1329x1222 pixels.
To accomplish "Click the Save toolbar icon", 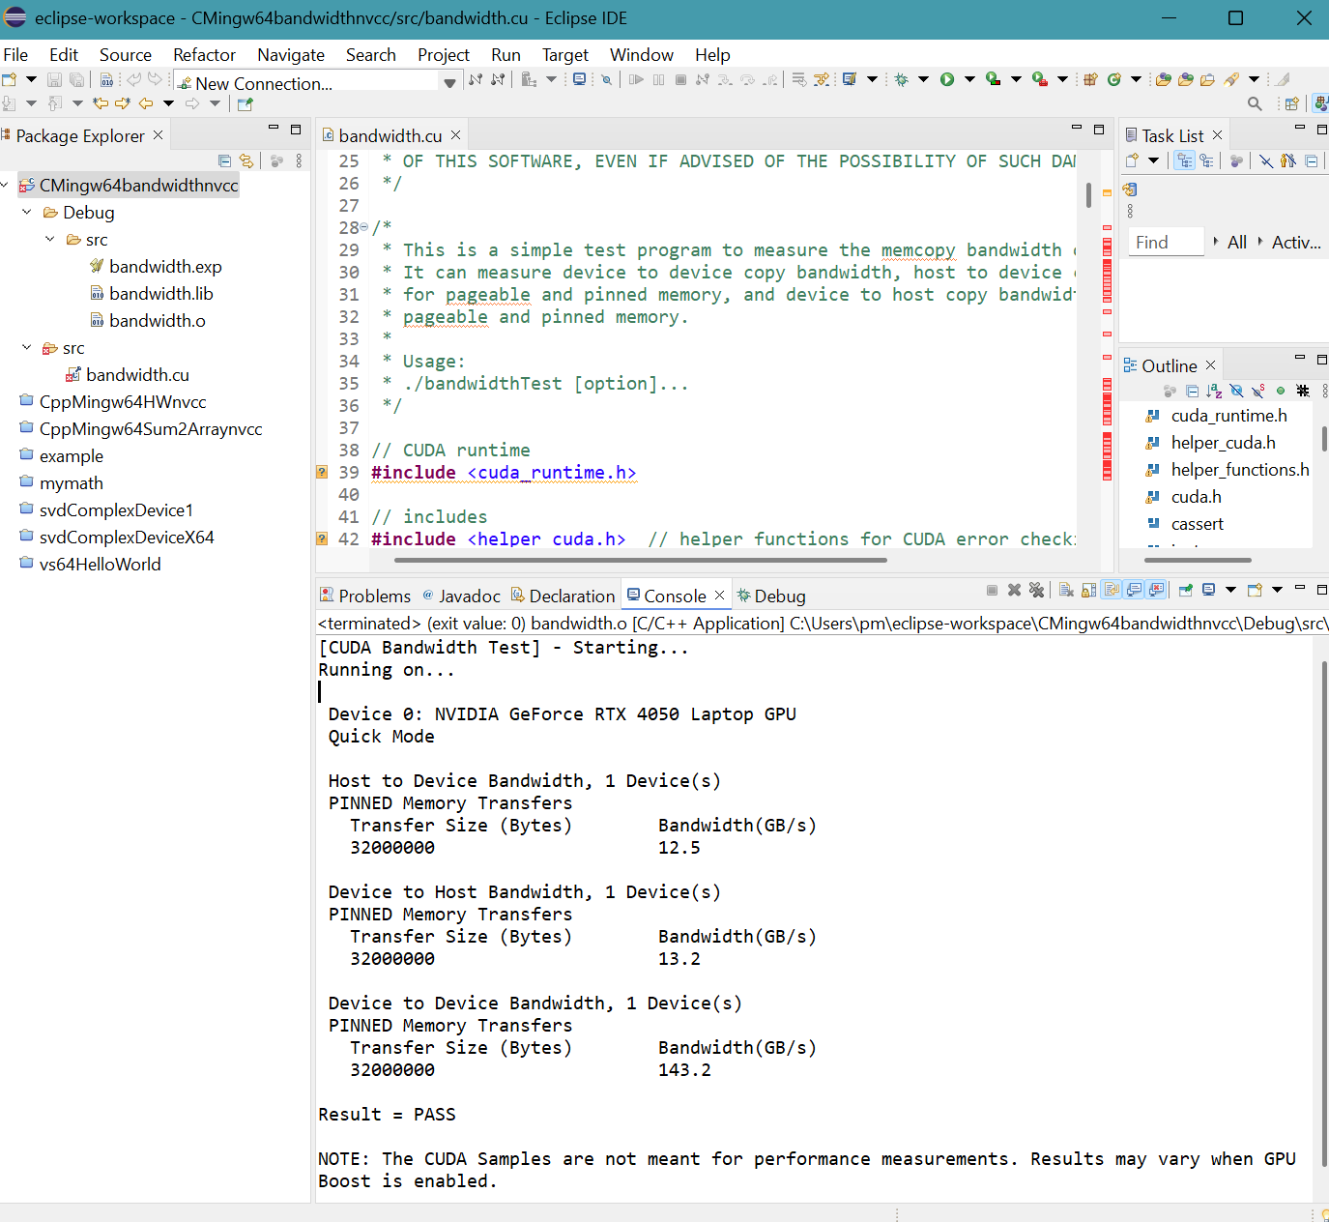I will (x=54, y=79).
